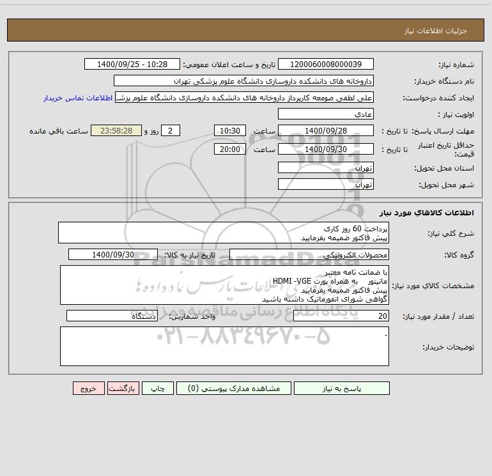Image resolution: width=492 pixels, height=476 pixels.
Task: Click the delivery province field تهران
Action: pyautogui.click(x=326, y=167)
